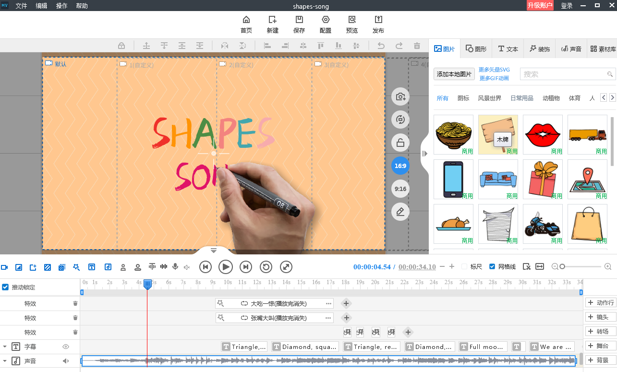Click the add camera icon beside canvas
The height and width of the screenshot is (372, 617).
click(400, 96)
